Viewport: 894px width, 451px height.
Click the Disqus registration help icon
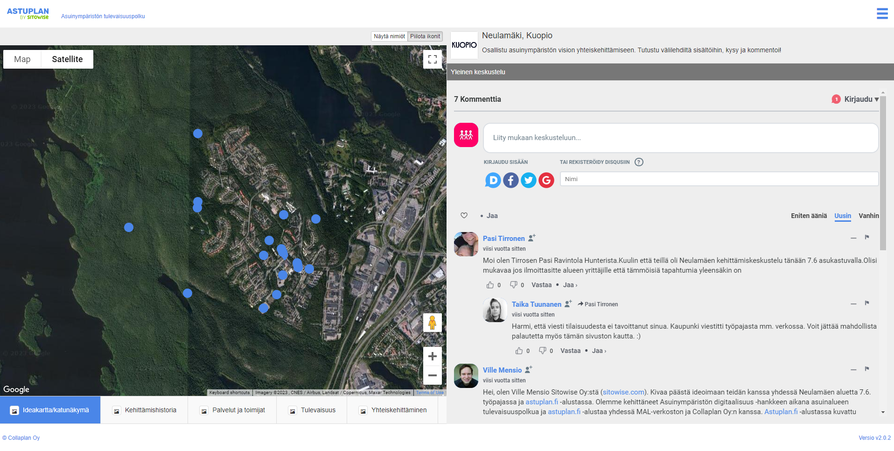pos(639,162)
